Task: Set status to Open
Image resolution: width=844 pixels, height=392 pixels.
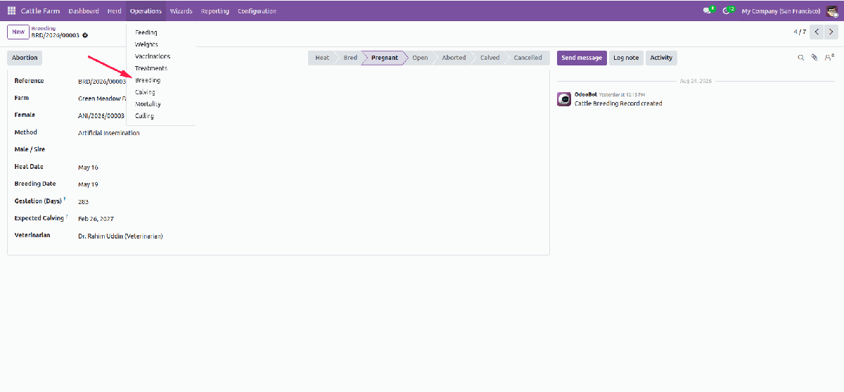Action: (420, 58)
